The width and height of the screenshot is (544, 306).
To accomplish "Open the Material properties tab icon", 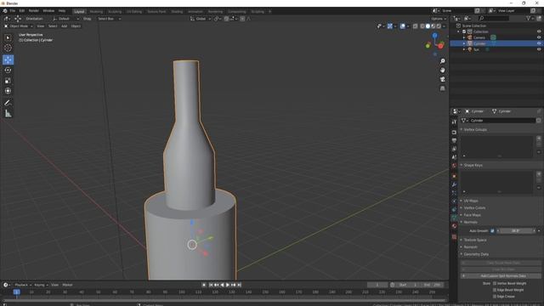I will [x=454, y=226].
